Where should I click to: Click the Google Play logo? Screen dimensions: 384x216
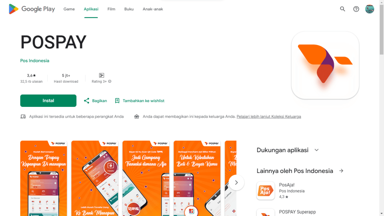pyautogui.click(x=31, y=9)
